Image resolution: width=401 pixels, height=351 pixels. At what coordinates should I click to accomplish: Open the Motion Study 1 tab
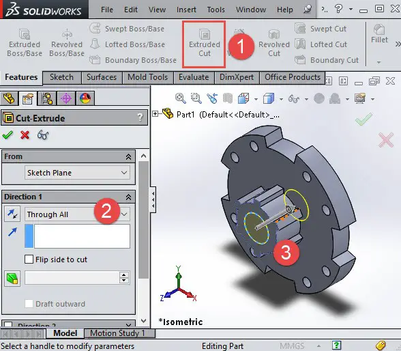[117, 333]
